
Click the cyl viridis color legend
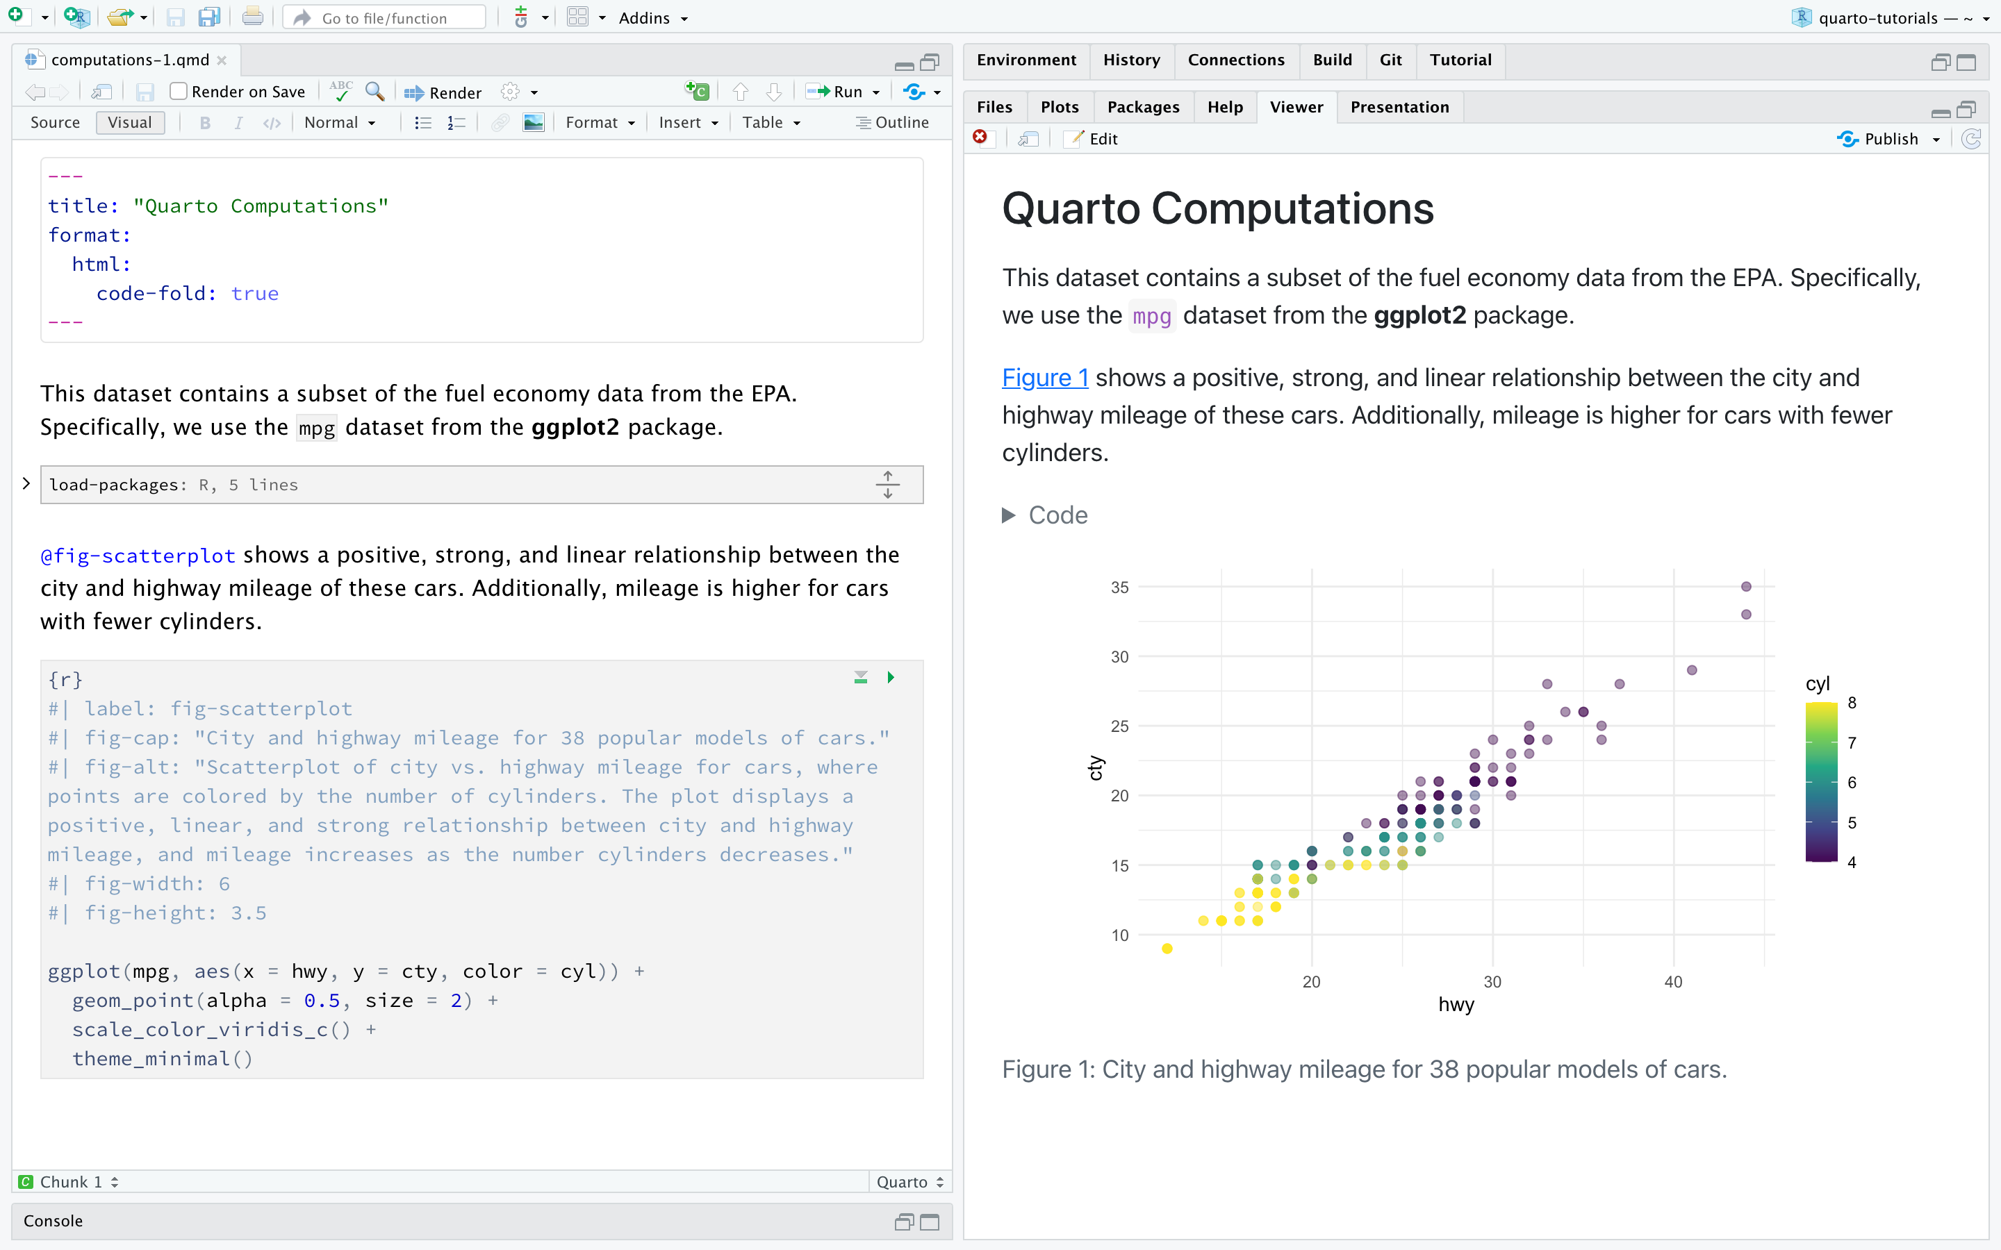[1822, 781]
